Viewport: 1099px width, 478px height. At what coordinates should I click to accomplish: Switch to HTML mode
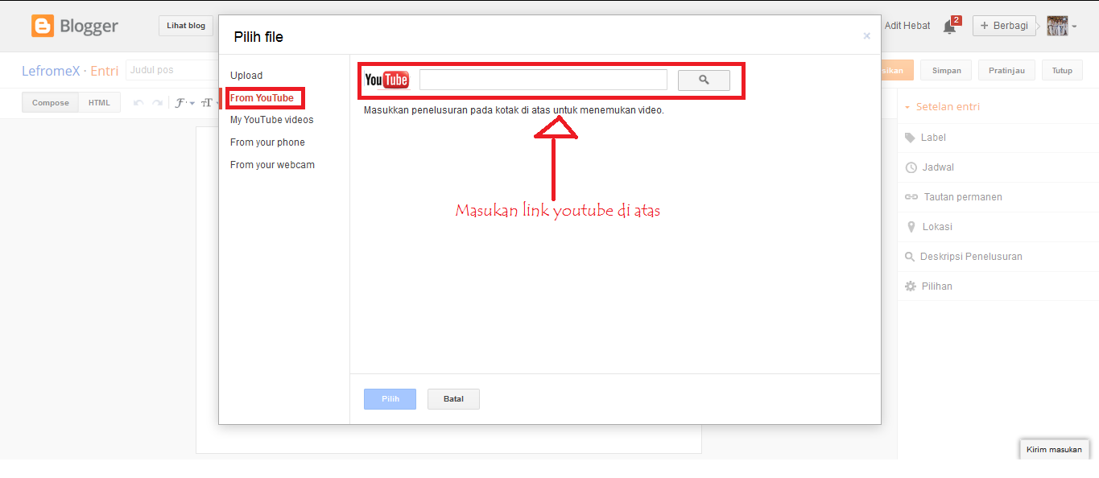pyautogui.click(x=100, y=103)
